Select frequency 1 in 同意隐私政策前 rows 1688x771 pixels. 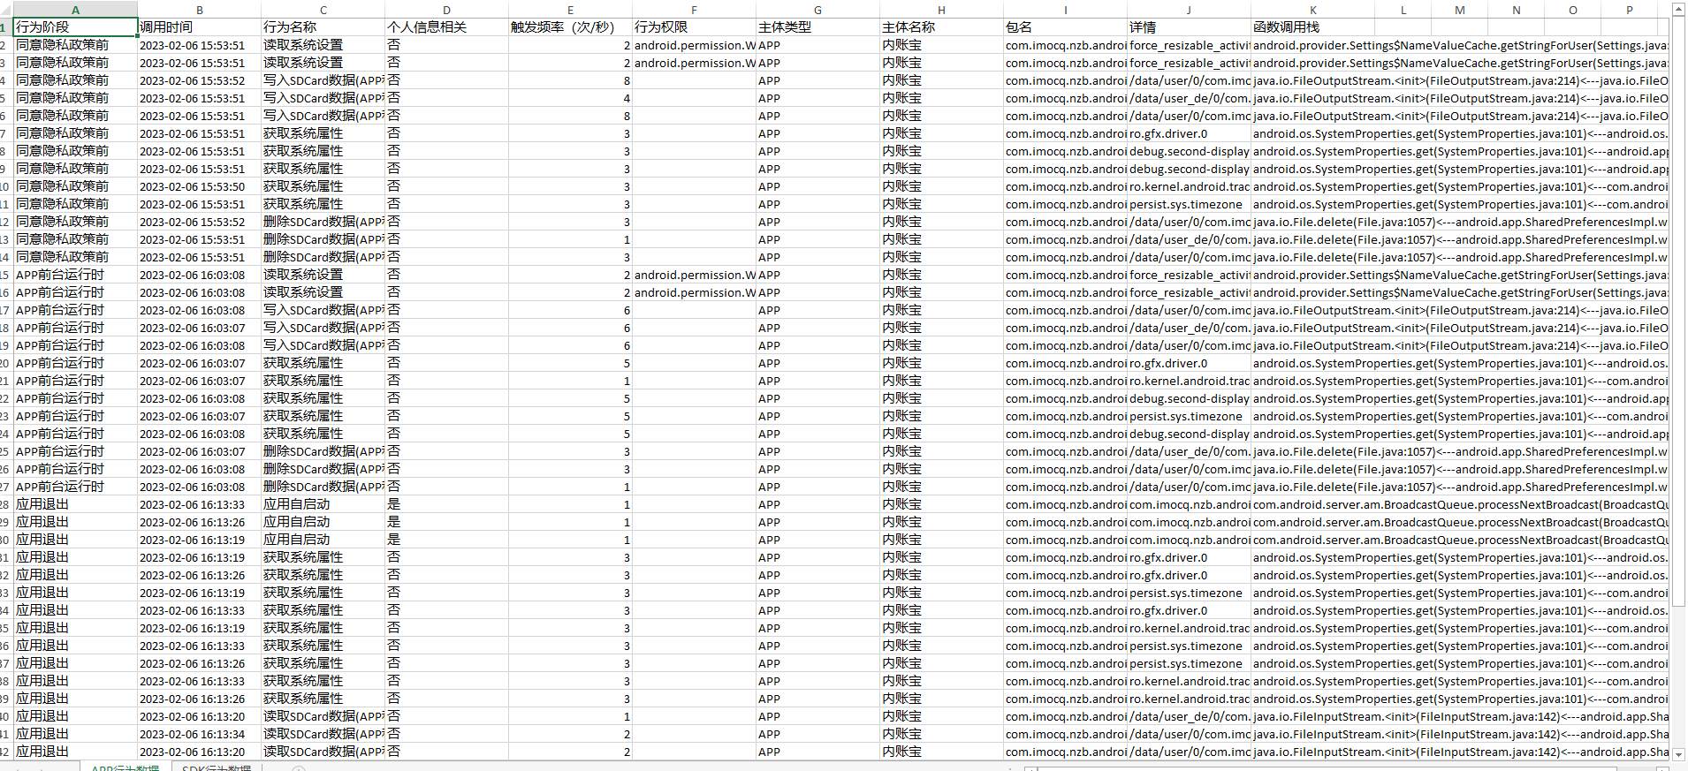tap(571, 239)
